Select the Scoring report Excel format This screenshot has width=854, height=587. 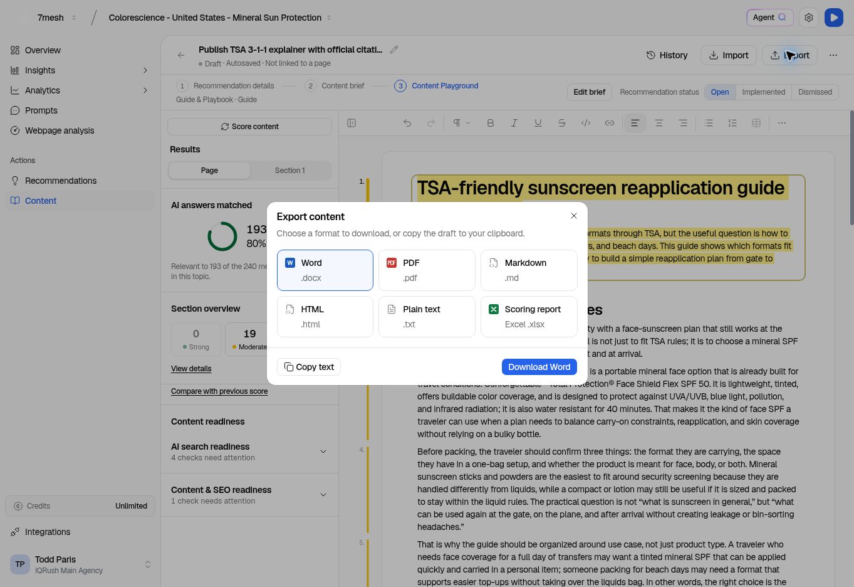coord(529,317)
